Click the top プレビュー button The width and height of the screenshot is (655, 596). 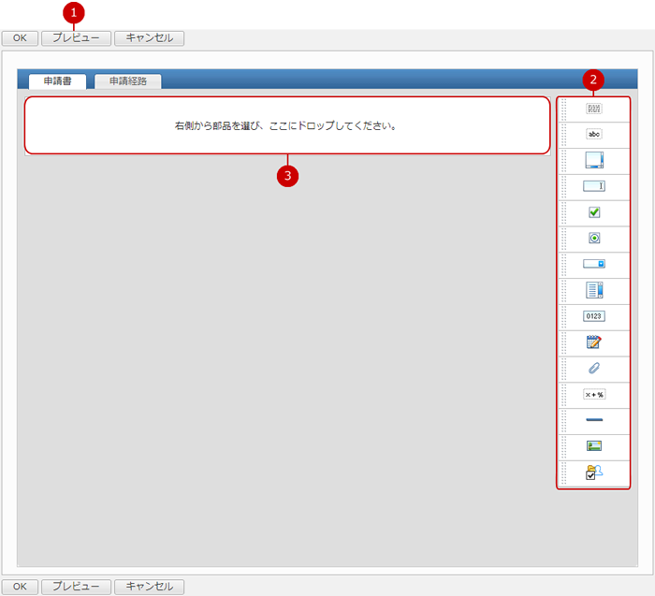point(76,38)
